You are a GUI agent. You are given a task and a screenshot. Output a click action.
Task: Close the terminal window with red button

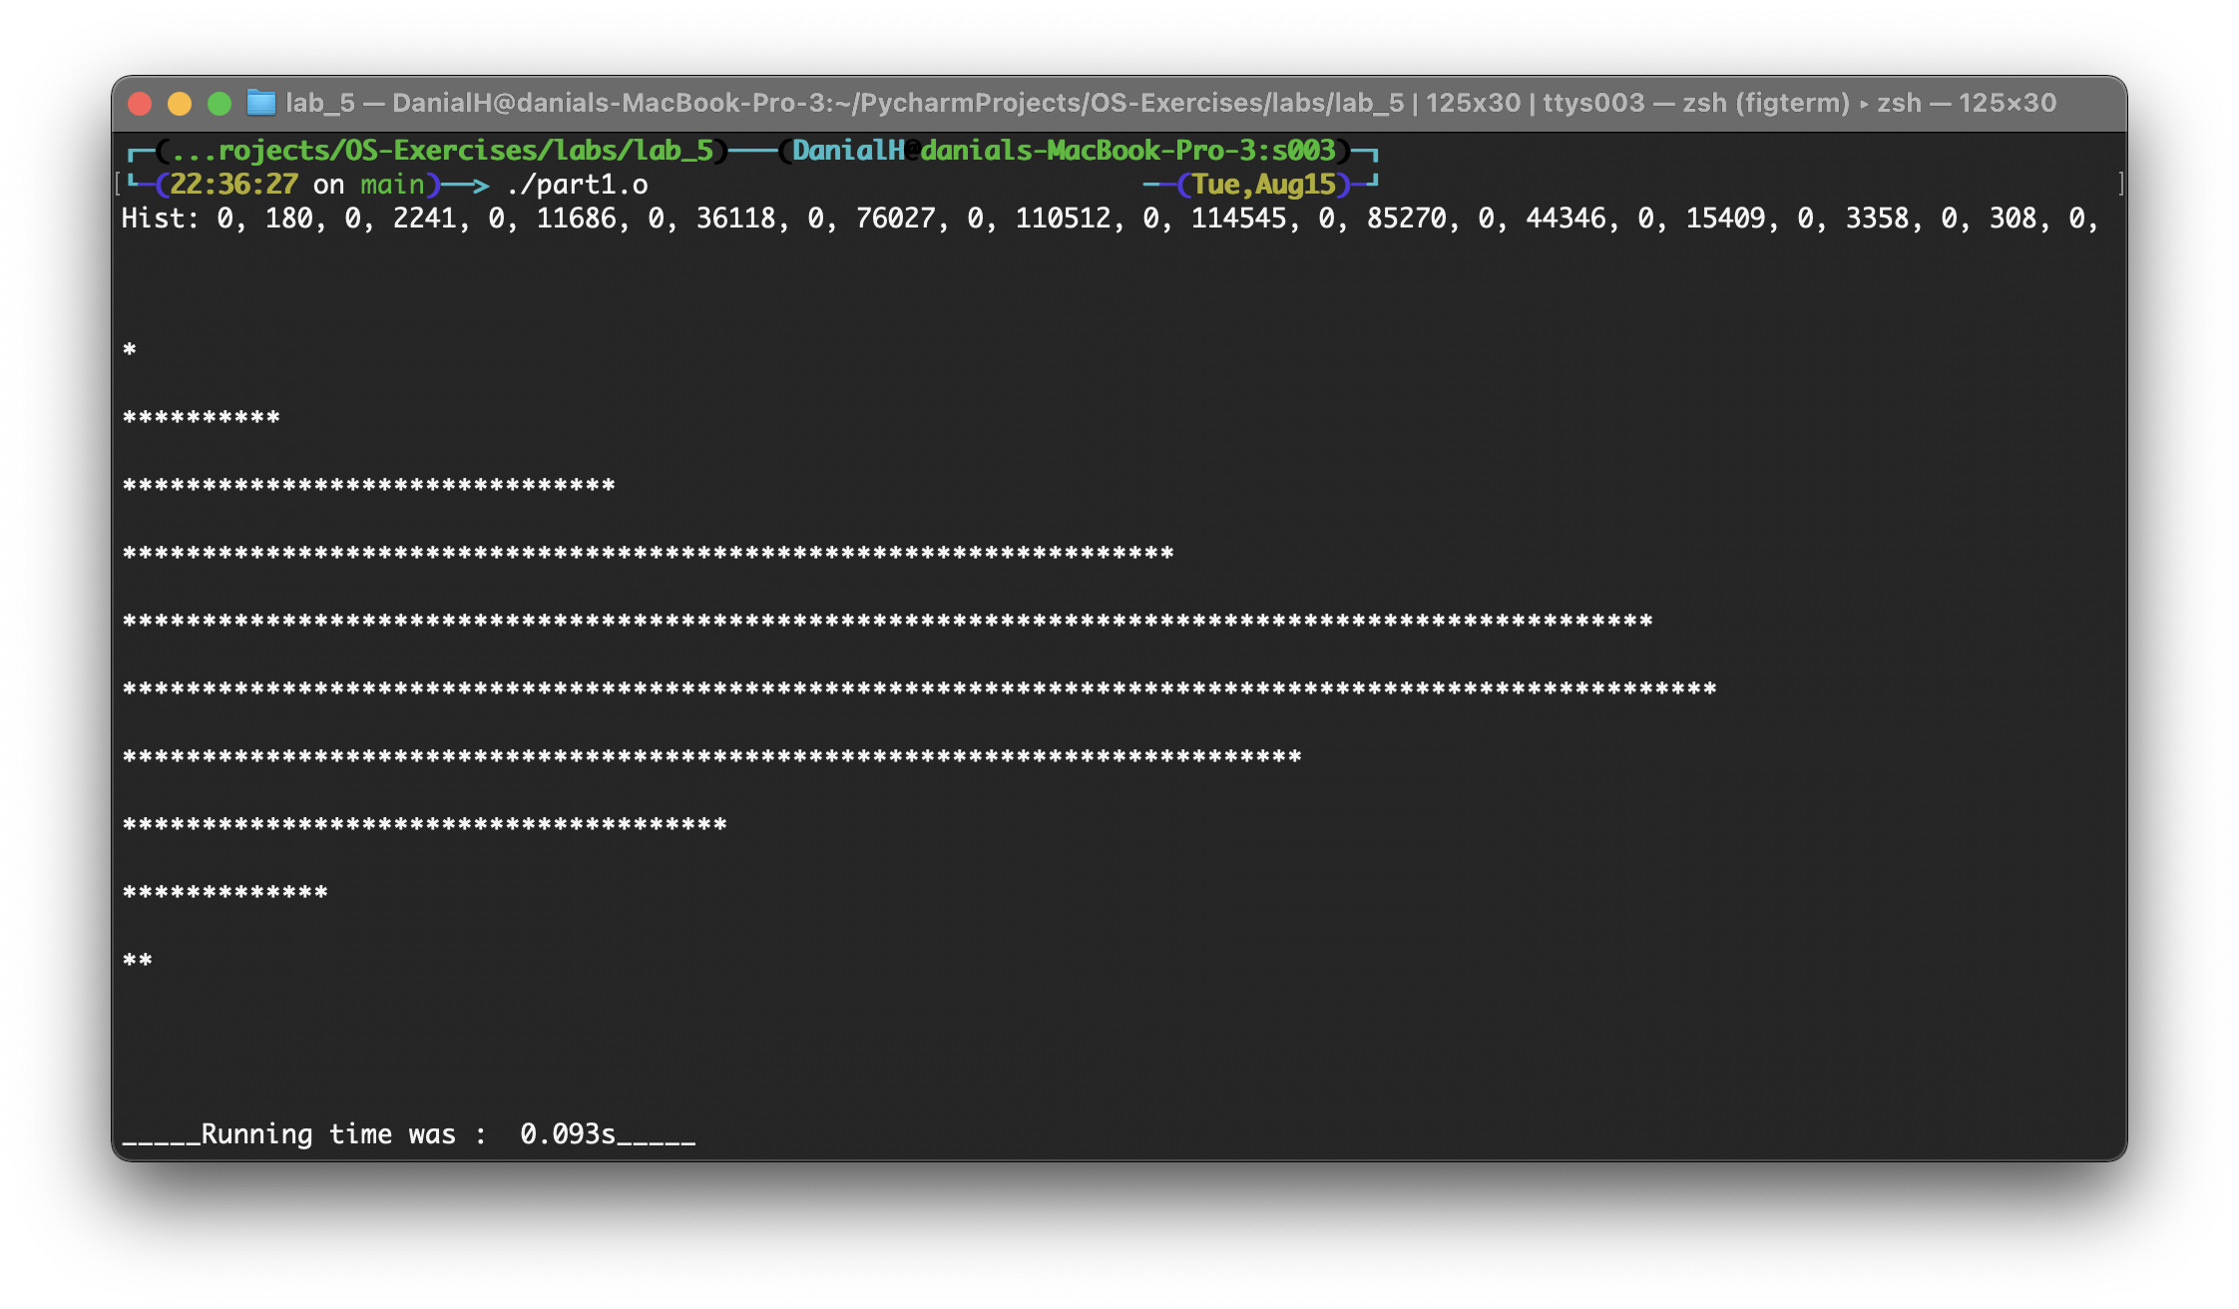(140, 104)
